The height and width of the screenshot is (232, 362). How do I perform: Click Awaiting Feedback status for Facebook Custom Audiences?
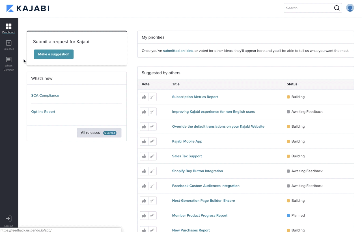click(x=305, y=186)
